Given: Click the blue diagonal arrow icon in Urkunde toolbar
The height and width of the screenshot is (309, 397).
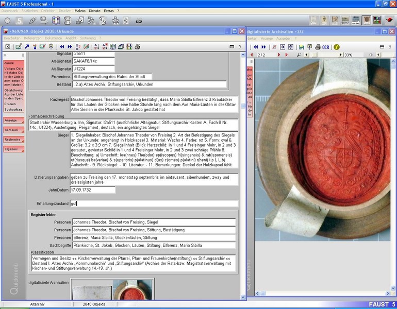Looking at the screenshot, I should pyautogui.click(x=27, y=46).
